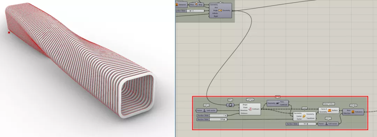Click the Extrude component icon beside Extrusion output

pyautogui.click(x=353, y=112)
